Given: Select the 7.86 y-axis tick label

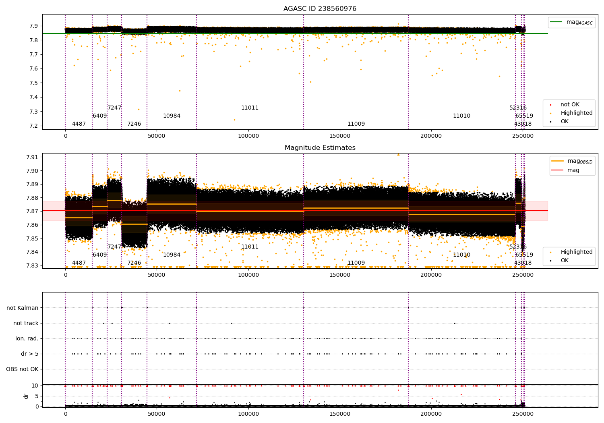Looking at the screenshot, I should pyautogui.click(x=32, y=225).
